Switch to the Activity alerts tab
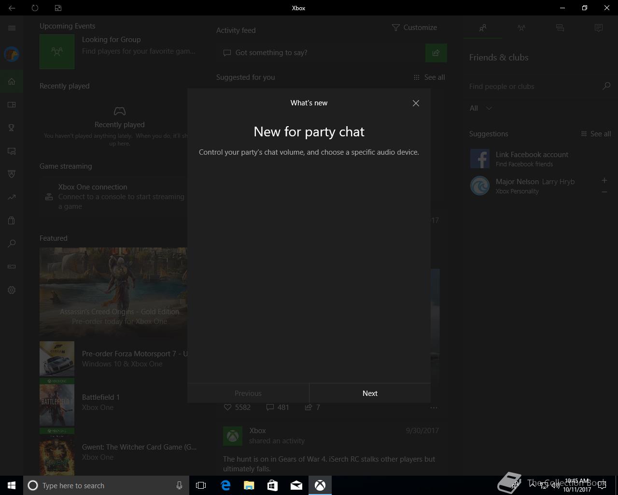The width and height of the screenshot is (618, 495). point(599,28)
